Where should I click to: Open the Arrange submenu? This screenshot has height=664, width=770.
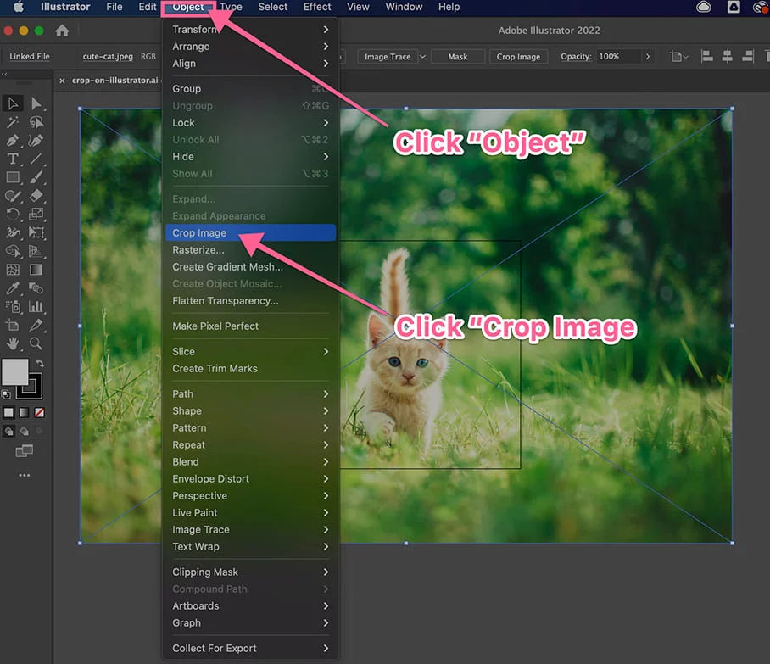point(250,46)
